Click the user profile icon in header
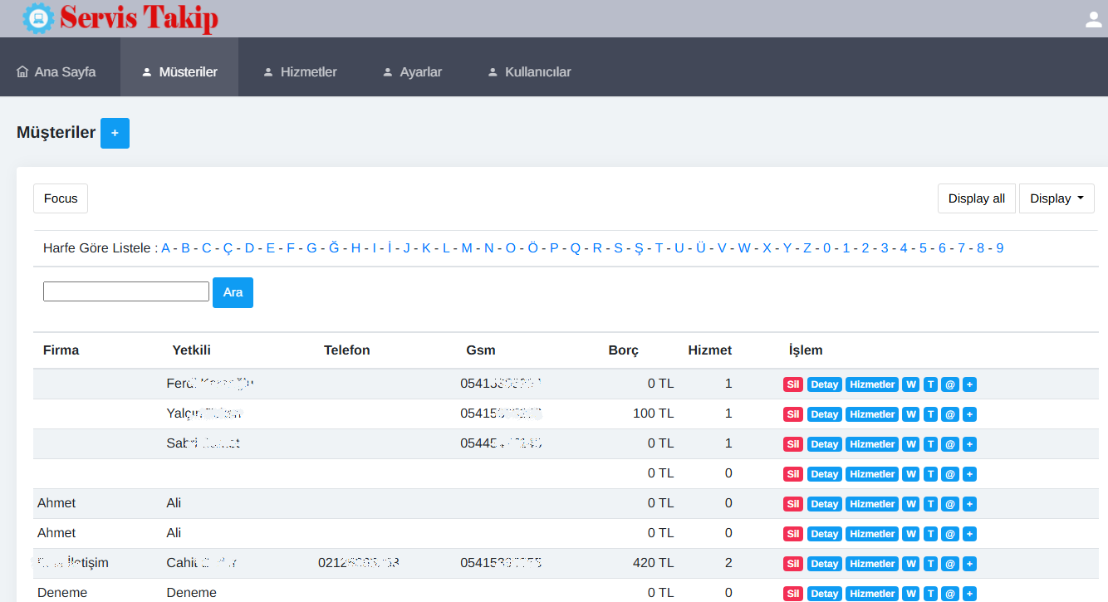1108x602 pixels. click(x=1093, y=19)
